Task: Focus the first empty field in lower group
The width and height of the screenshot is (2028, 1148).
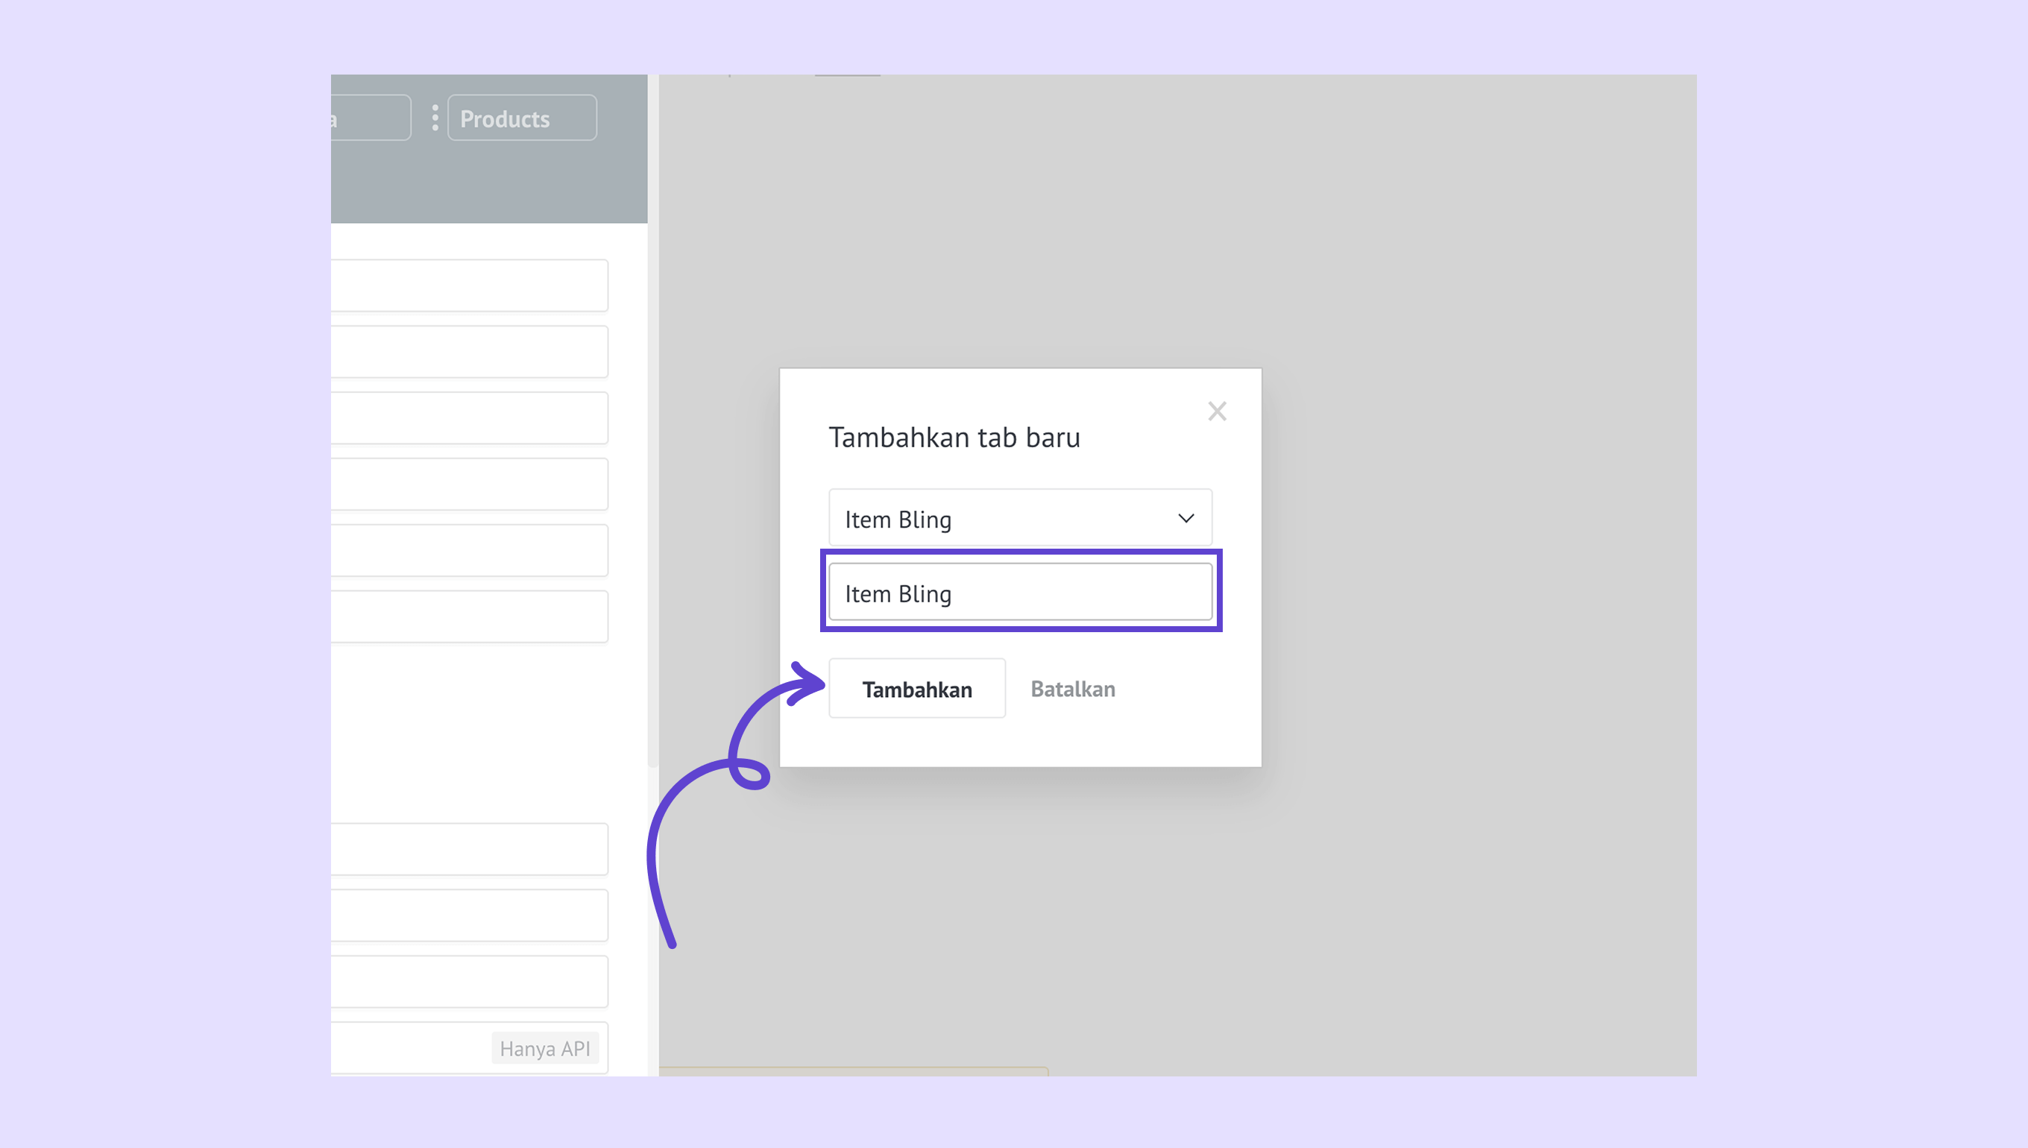Action: [x=468, y=849]
